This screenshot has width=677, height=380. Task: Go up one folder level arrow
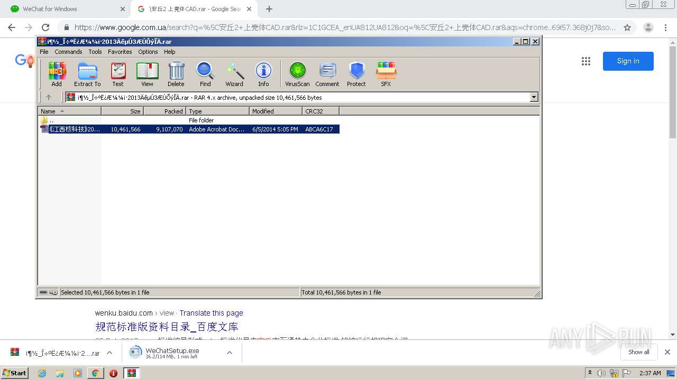coord(49,97)
